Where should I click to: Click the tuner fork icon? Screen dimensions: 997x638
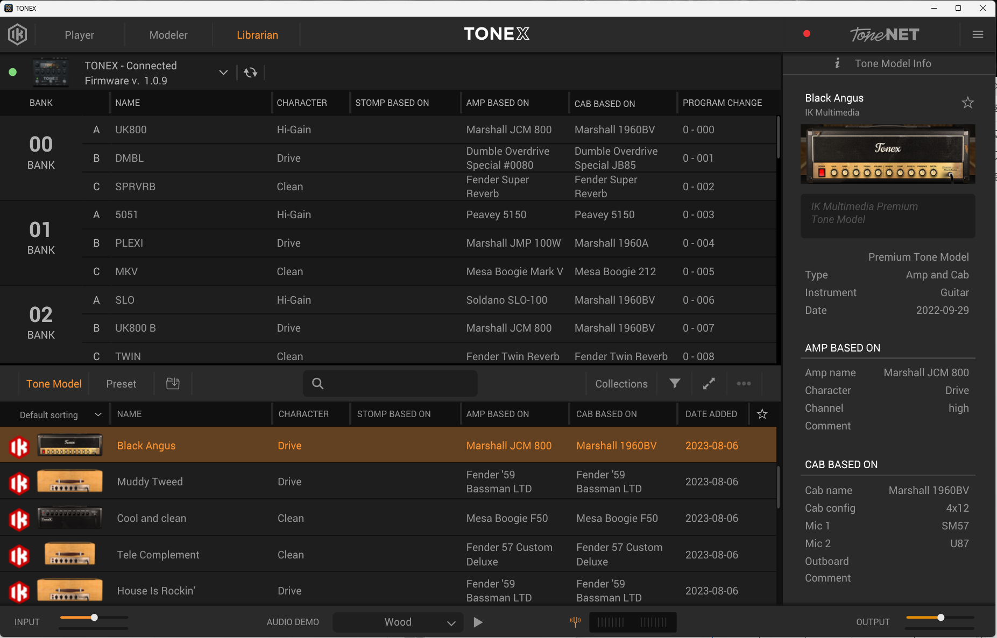(x=575, y=622)
